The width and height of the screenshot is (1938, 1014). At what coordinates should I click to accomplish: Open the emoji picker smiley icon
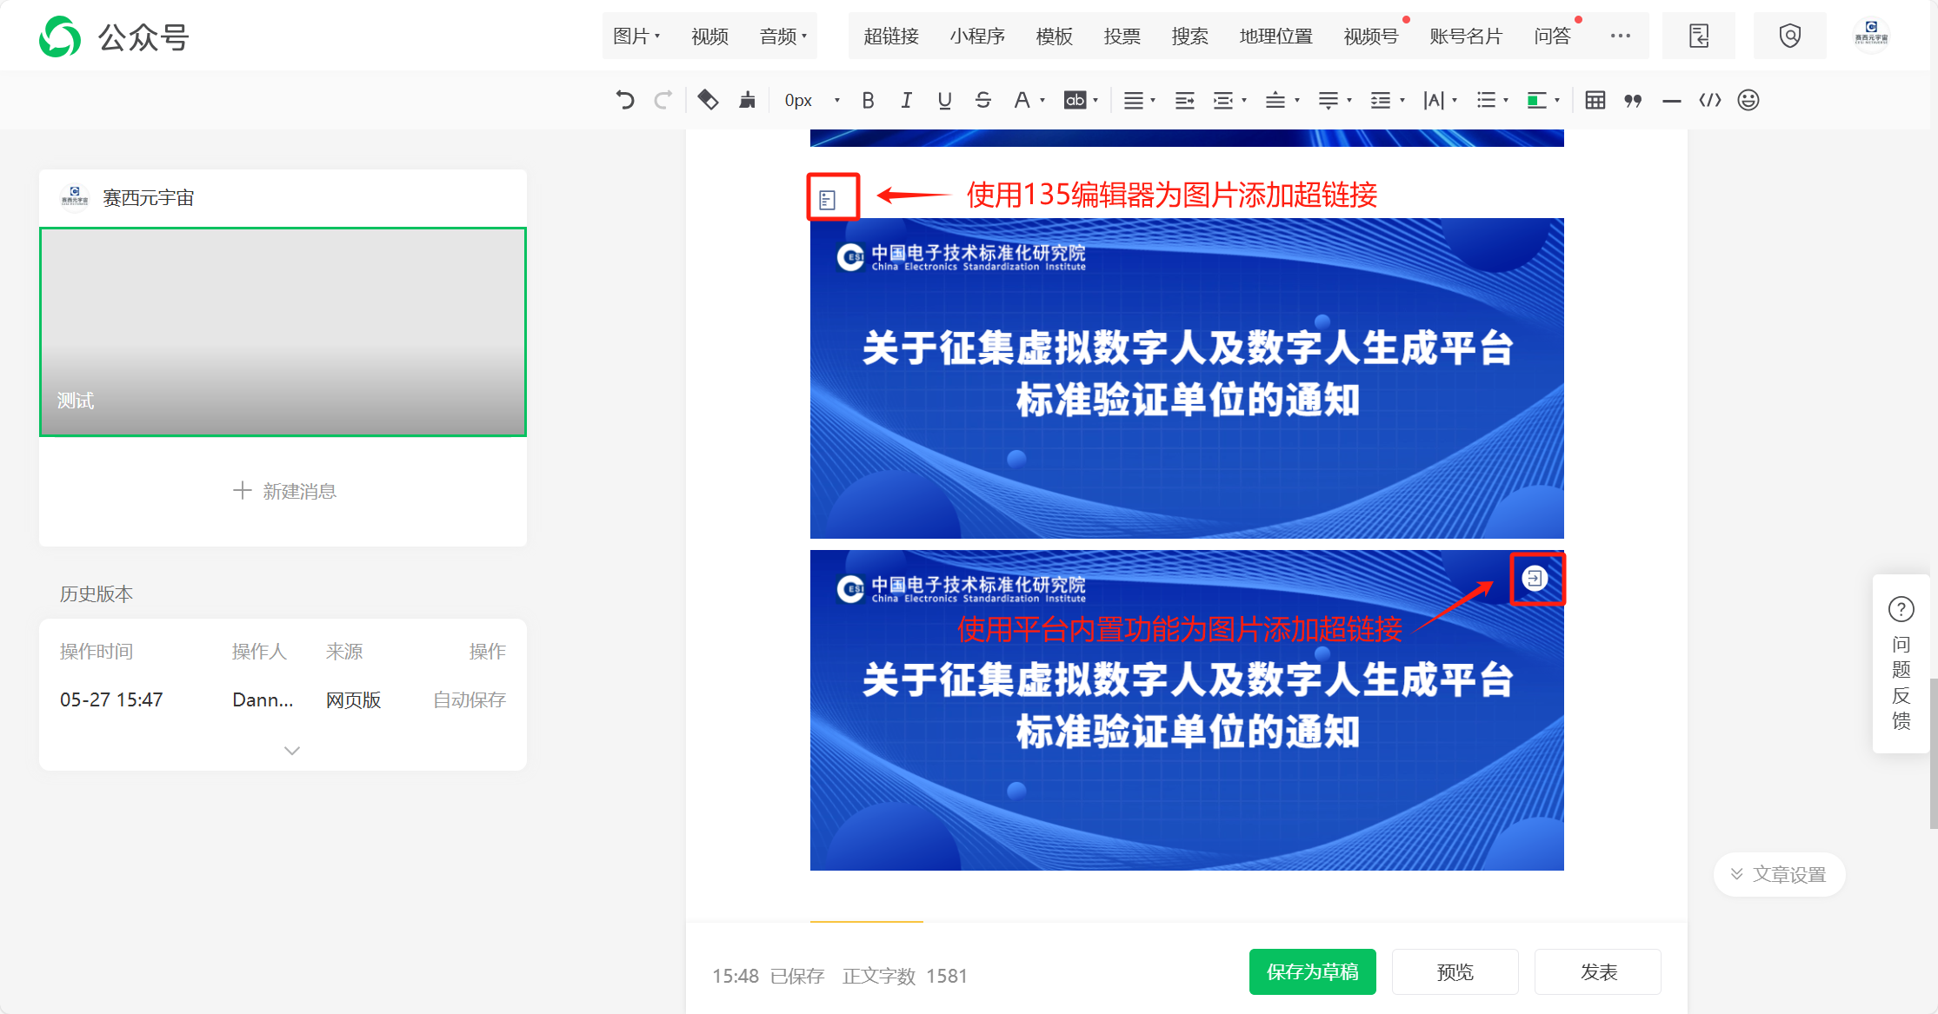[1748, 100]
